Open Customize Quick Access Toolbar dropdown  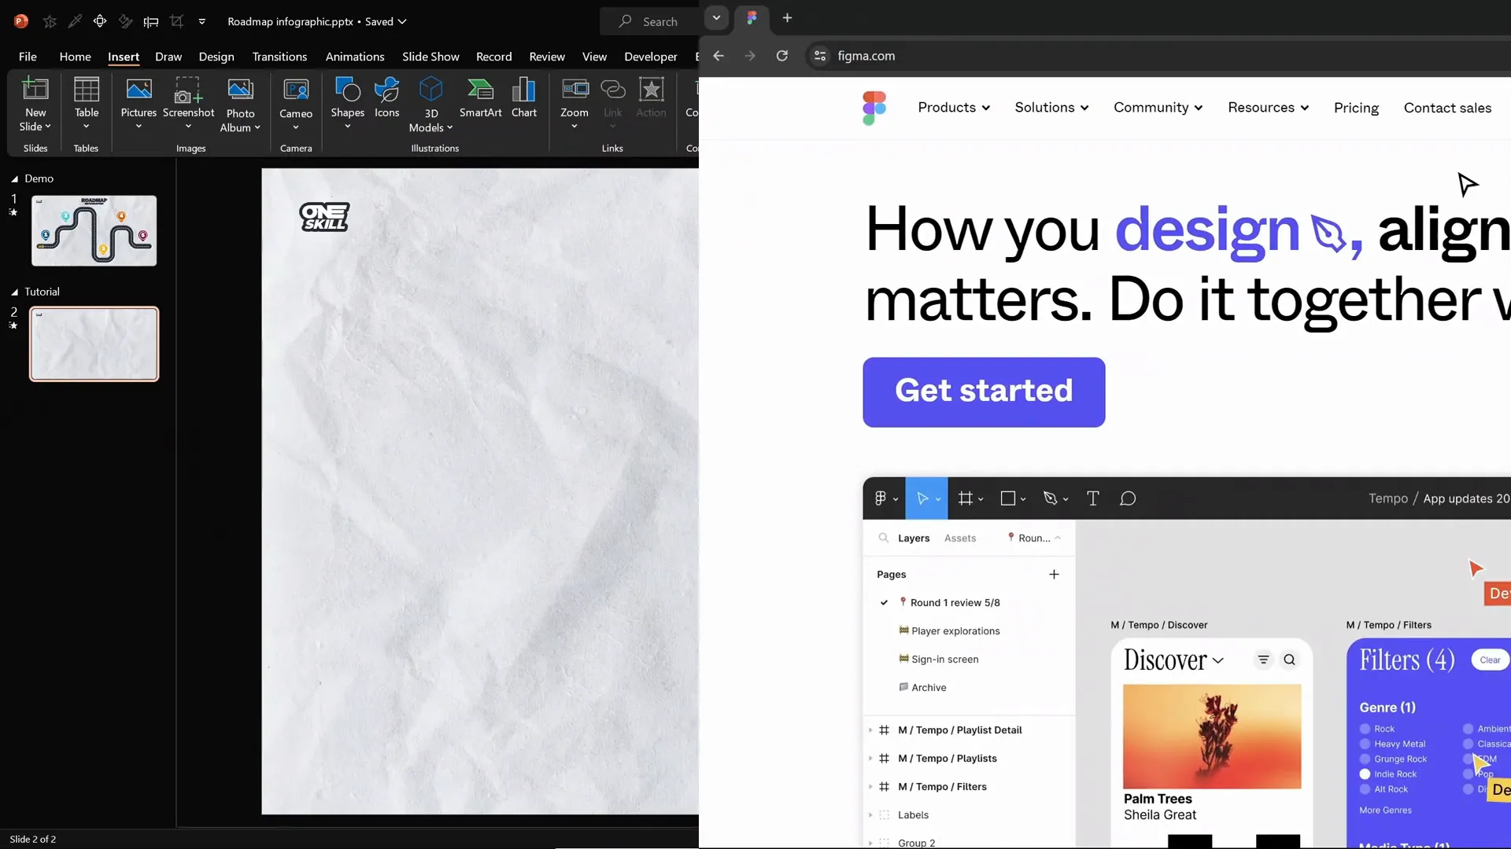(202, 22)
